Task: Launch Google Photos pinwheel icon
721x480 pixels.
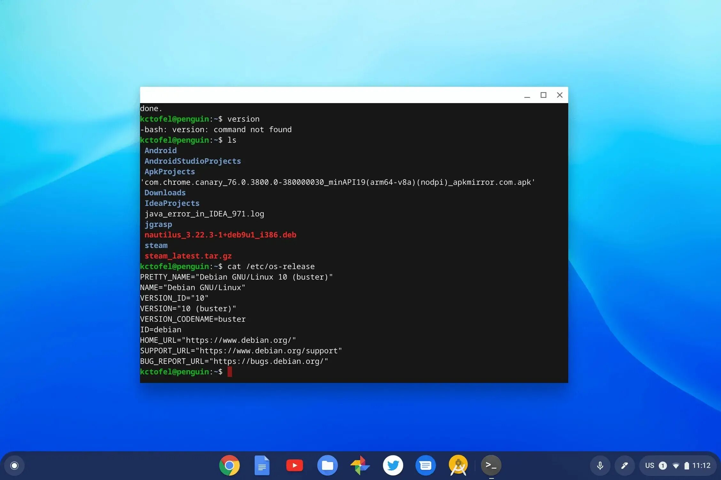Action: pyautogui.click(x=360, y=465)
